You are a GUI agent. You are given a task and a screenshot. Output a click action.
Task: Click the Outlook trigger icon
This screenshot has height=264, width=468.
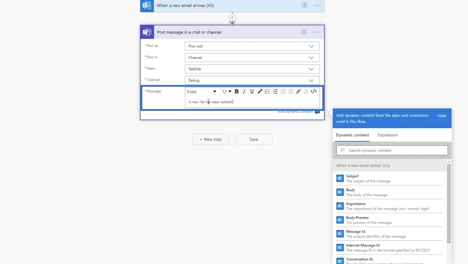tap(147, 6)
